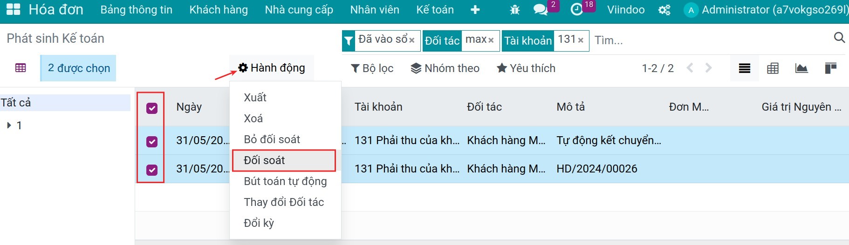This screenshot has height=245, width=849.
Task: Click '131 Phải thu' in 'Tự động kết chuyển' row
Action: (407, 140)
